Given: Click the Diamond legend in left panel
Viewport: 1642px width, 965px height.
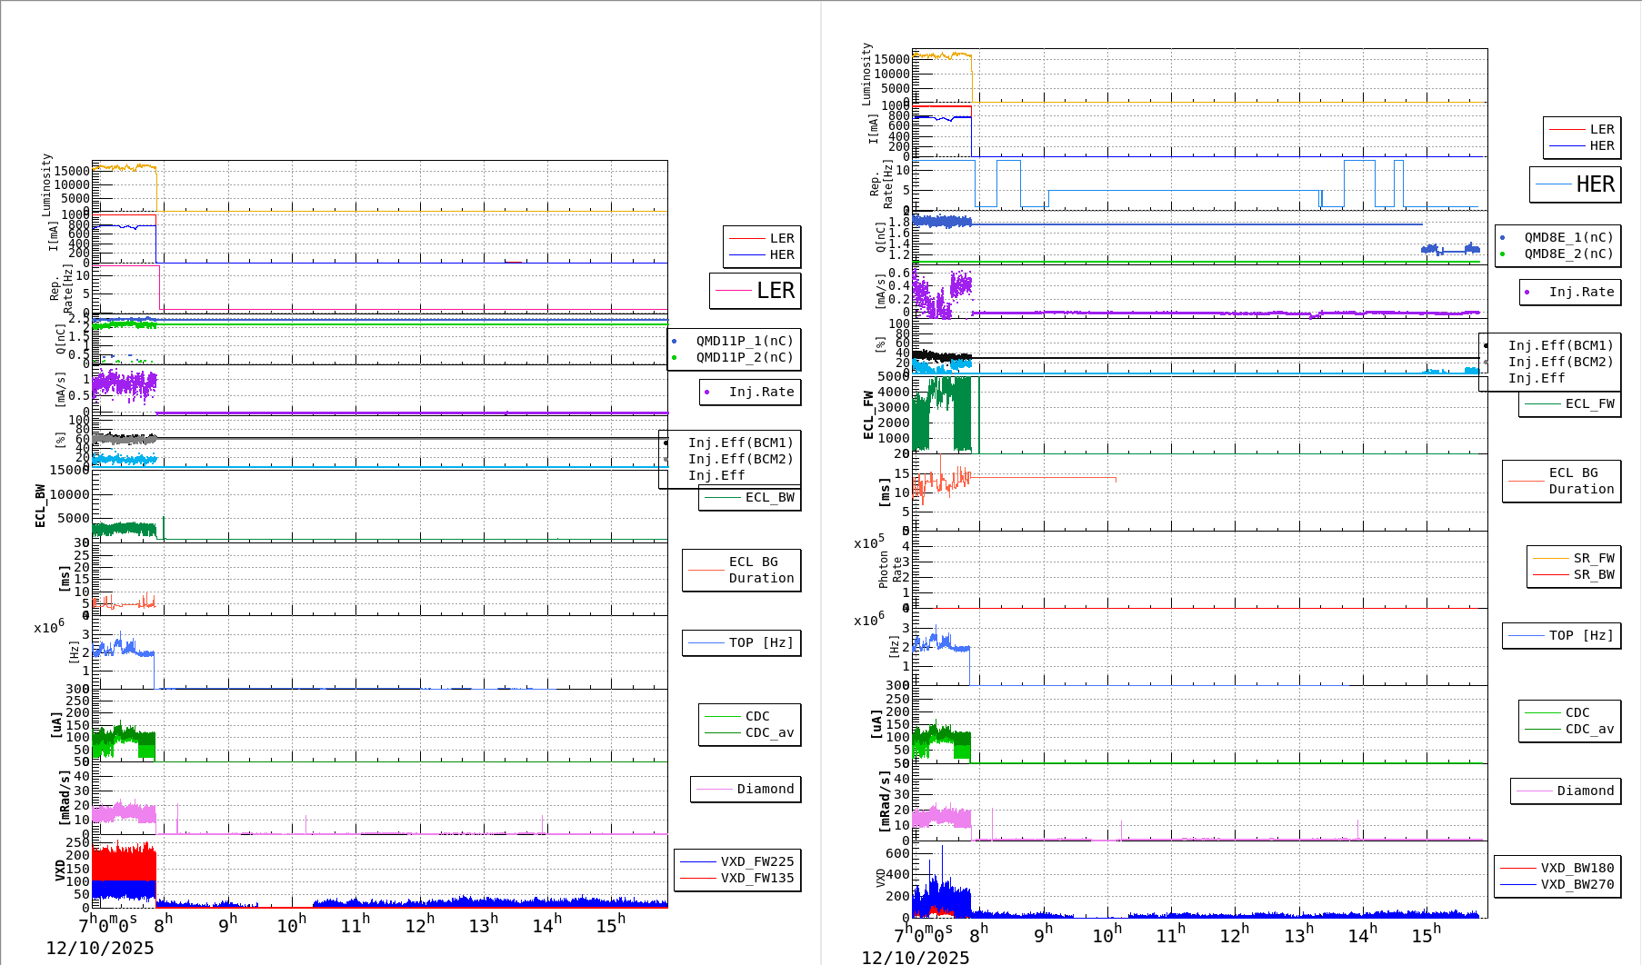Looking at the screenshot, I should pos(765,789).
